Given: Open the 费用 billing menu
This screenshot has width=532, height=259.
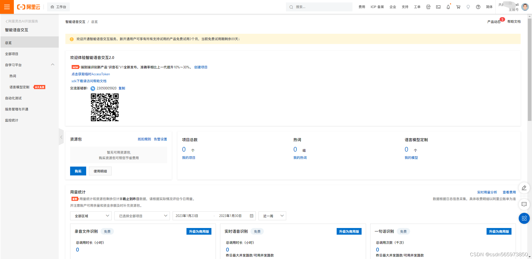Looking at the screenshot, I should coord(362,7).
